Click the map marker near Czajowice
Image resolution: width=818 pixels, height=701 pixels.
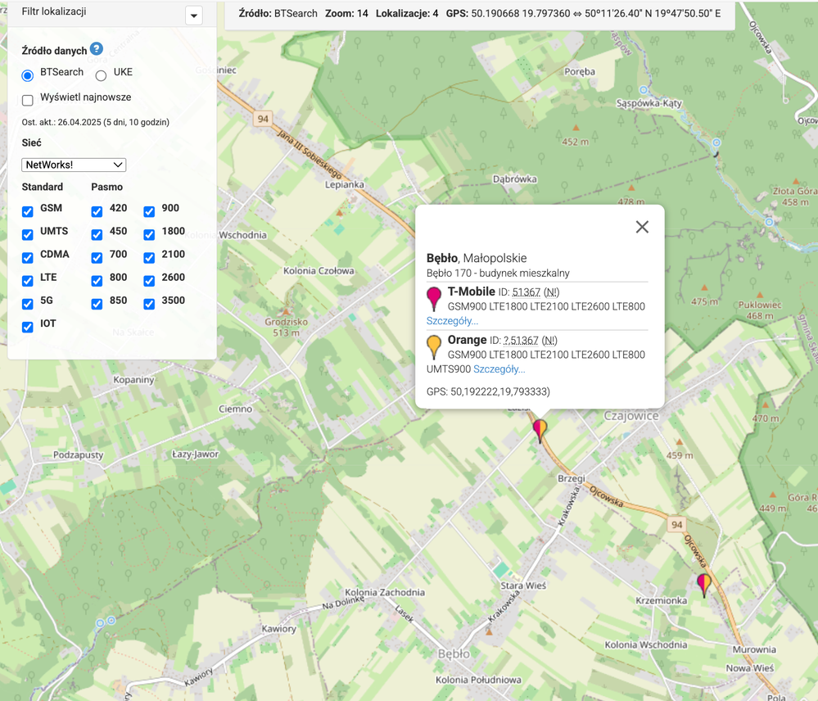540,430
